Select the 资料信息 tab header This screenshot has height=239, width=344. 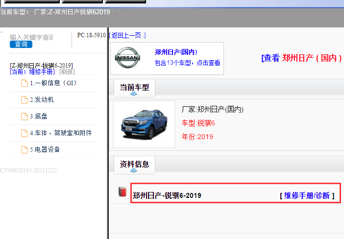(x=134, y=165)
